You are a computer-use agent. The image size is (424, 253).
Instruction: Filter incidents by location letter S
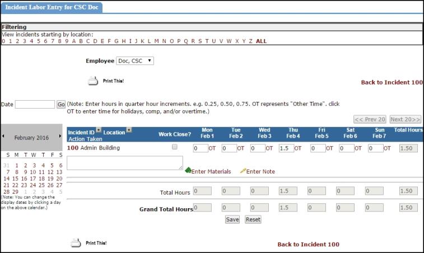pyautogui.click(x=200, y=41)
